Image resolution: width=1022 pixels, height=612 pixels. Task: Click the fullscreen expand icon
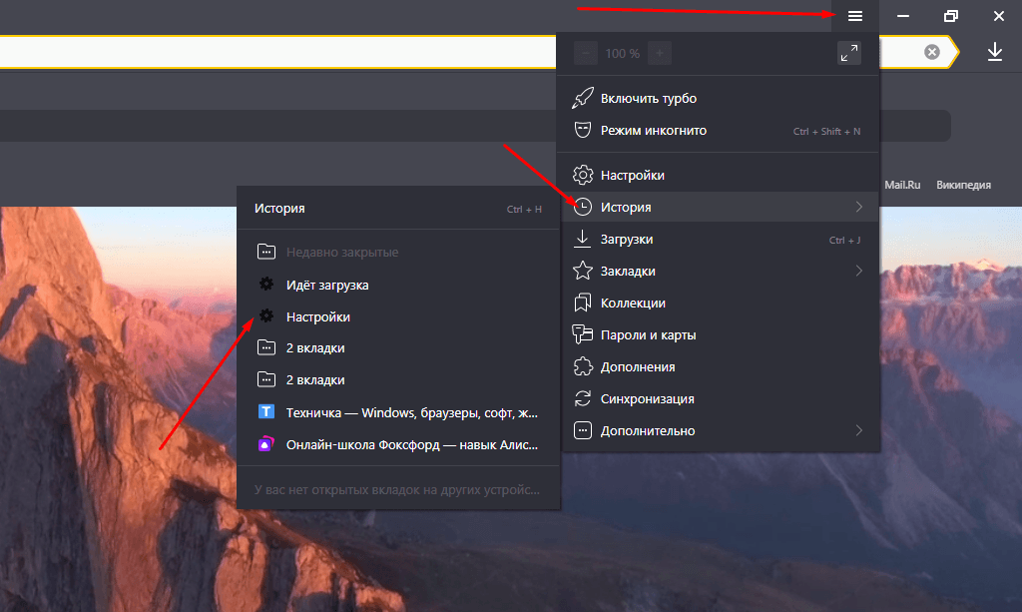[x=848, y=53]
